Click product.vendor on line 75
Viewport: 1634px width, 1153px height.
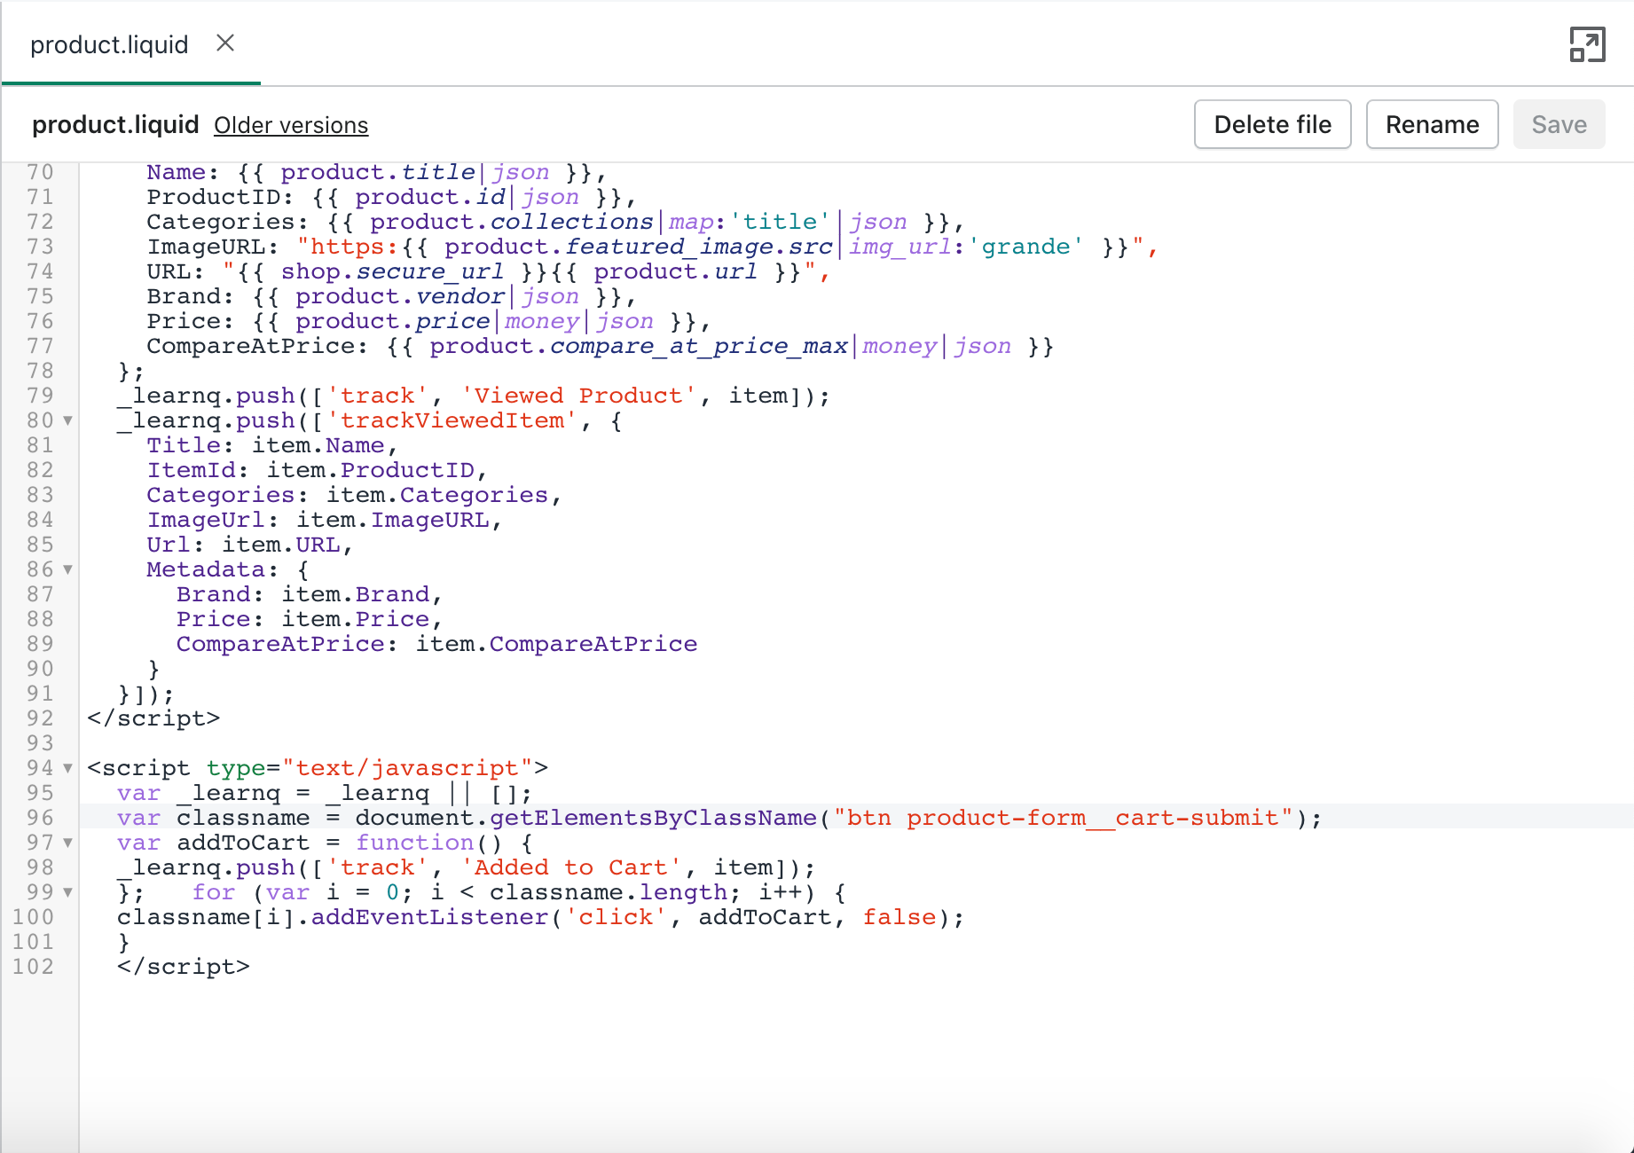(400, 296)
